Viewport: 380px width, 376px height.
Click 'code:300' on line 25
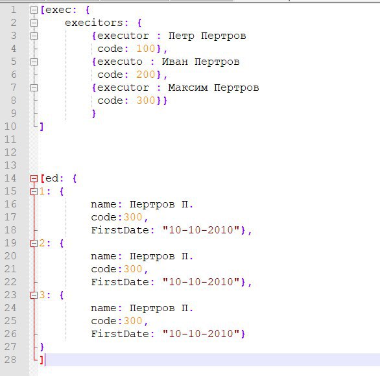[x=116, y=321]
